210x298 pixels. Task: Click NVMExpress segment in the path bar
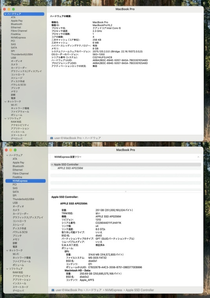[113, 290]
